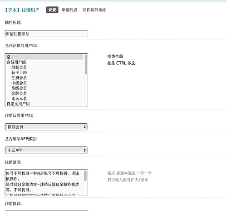Screen dimensions: 227x211
Task: Click the 按住 CTRL 多选 hint text
Action: click(121, 63)
